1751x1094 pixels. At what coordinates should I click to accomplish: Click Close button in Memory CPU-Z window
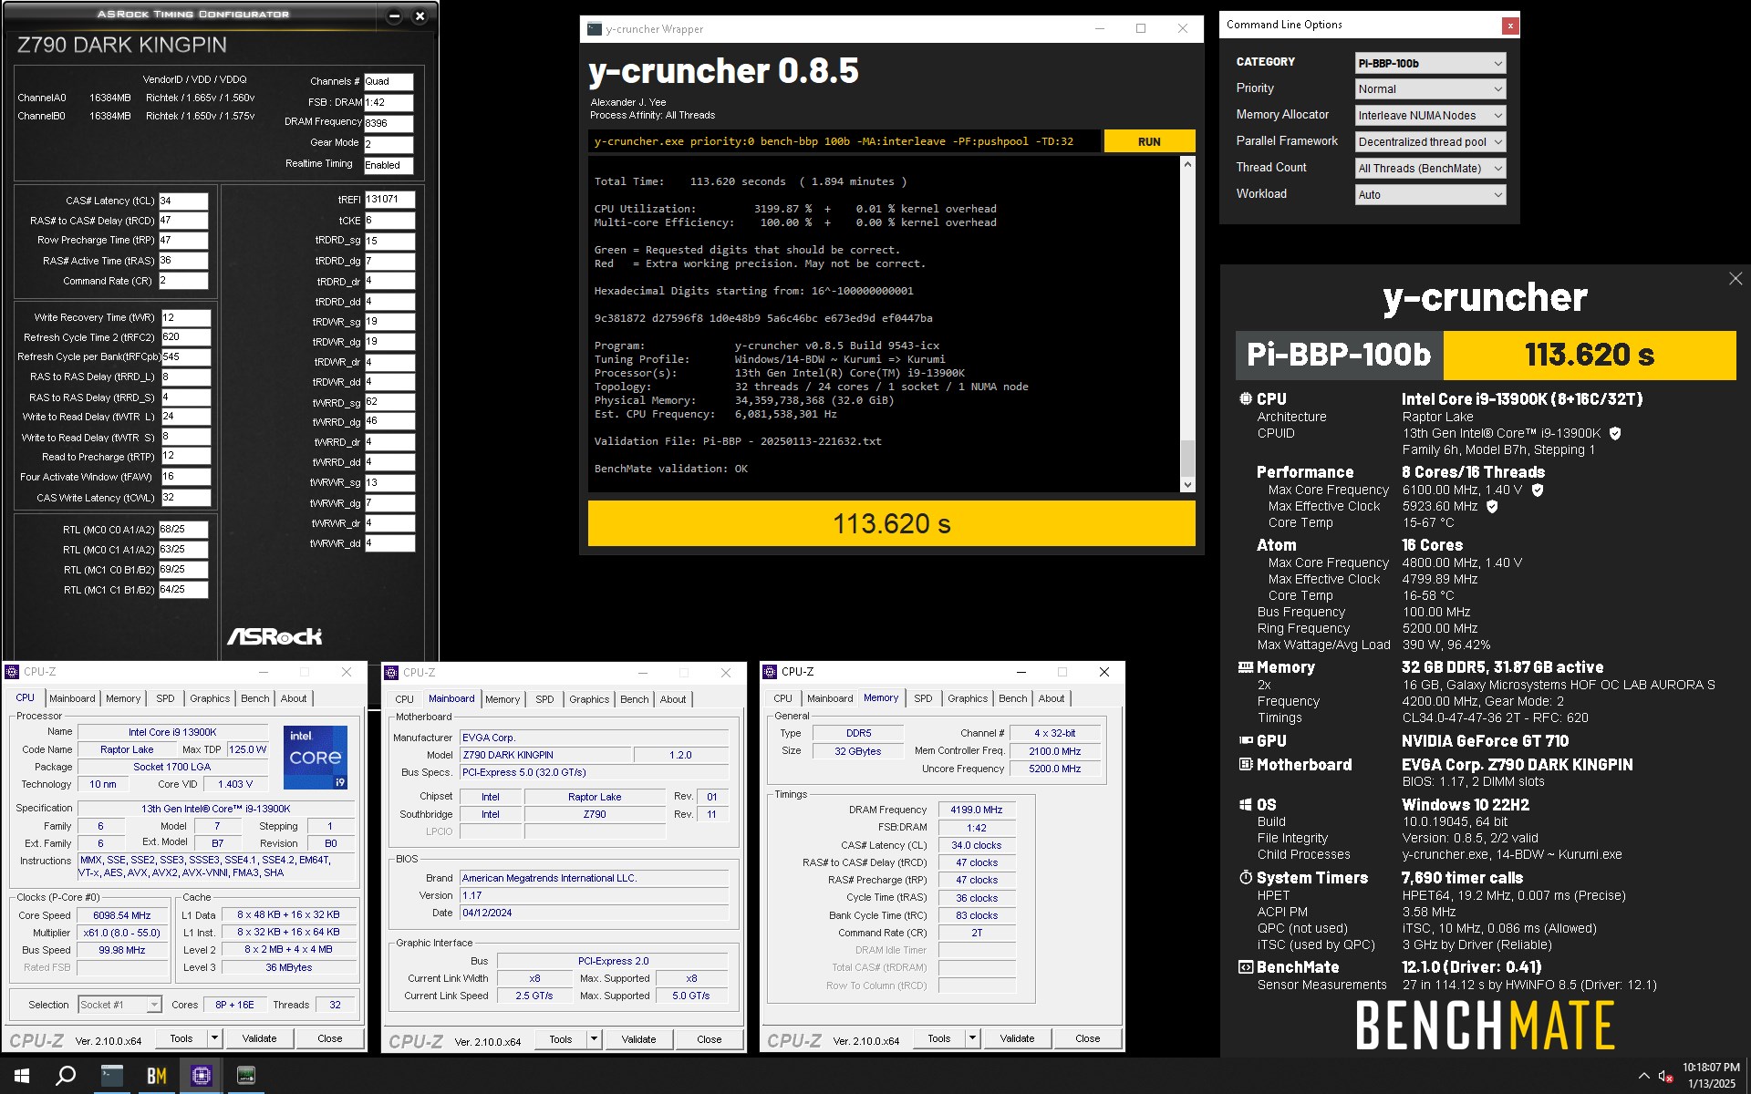point(1087,1038)
